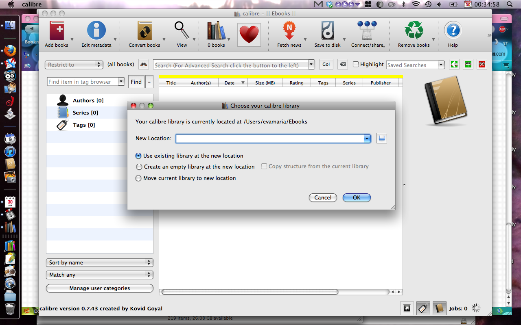
Task: Open the Sort by name dropdown
Action: pyautogui.click(x=100, y=262)
